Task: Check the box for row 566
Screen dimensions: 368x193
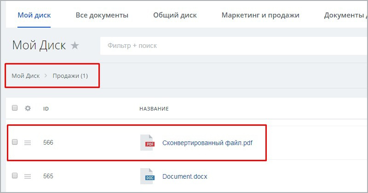Action: tap(15, 142)
